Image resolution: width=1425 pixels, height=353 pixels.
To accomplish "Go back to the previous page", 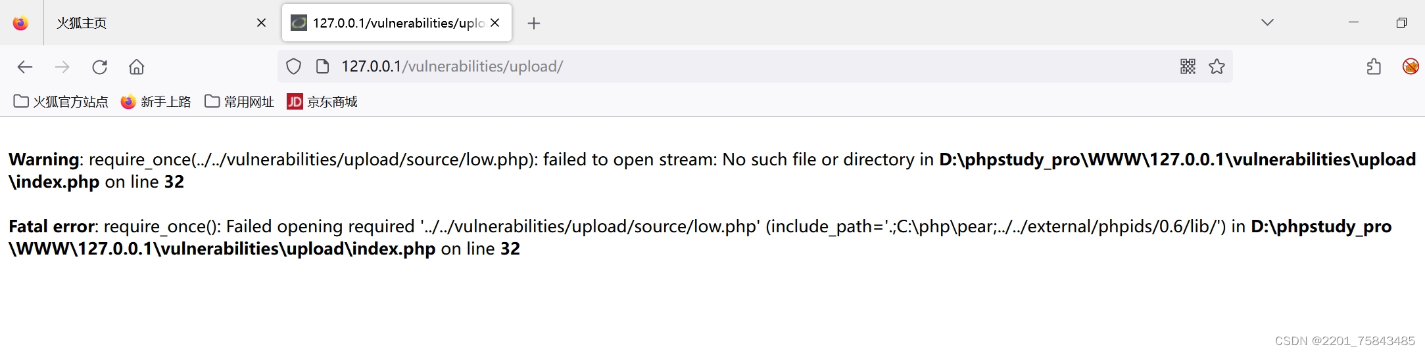I will (x=25, y=67).
